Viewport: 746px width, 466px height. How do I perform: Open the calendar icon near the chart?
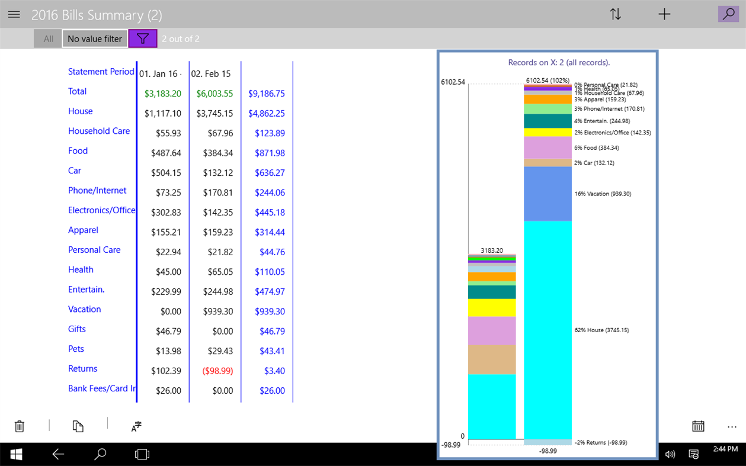698,426
